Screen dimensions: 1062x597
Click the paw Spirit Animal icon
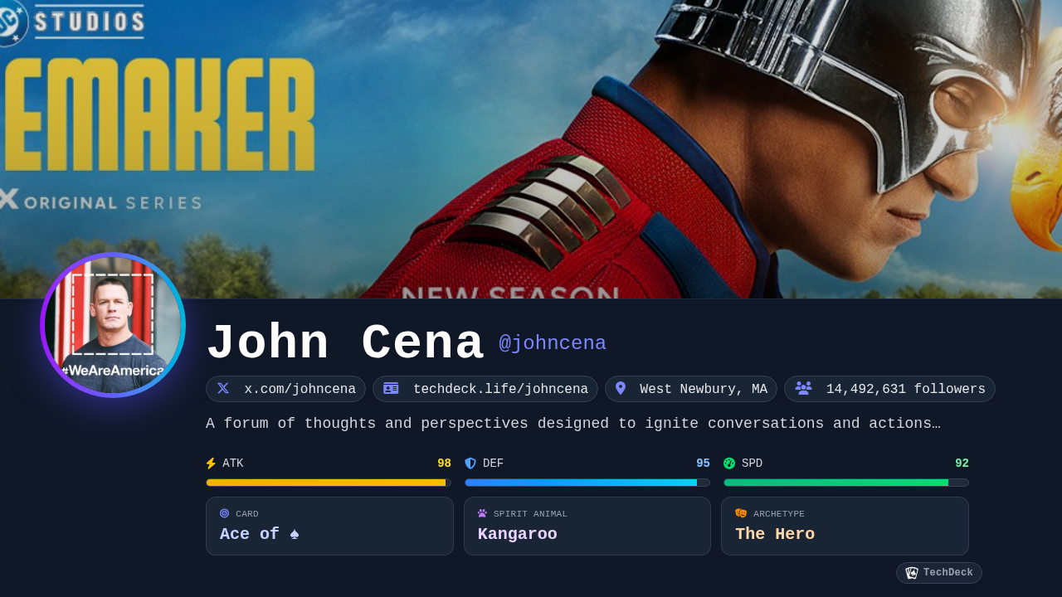[482, 513]
